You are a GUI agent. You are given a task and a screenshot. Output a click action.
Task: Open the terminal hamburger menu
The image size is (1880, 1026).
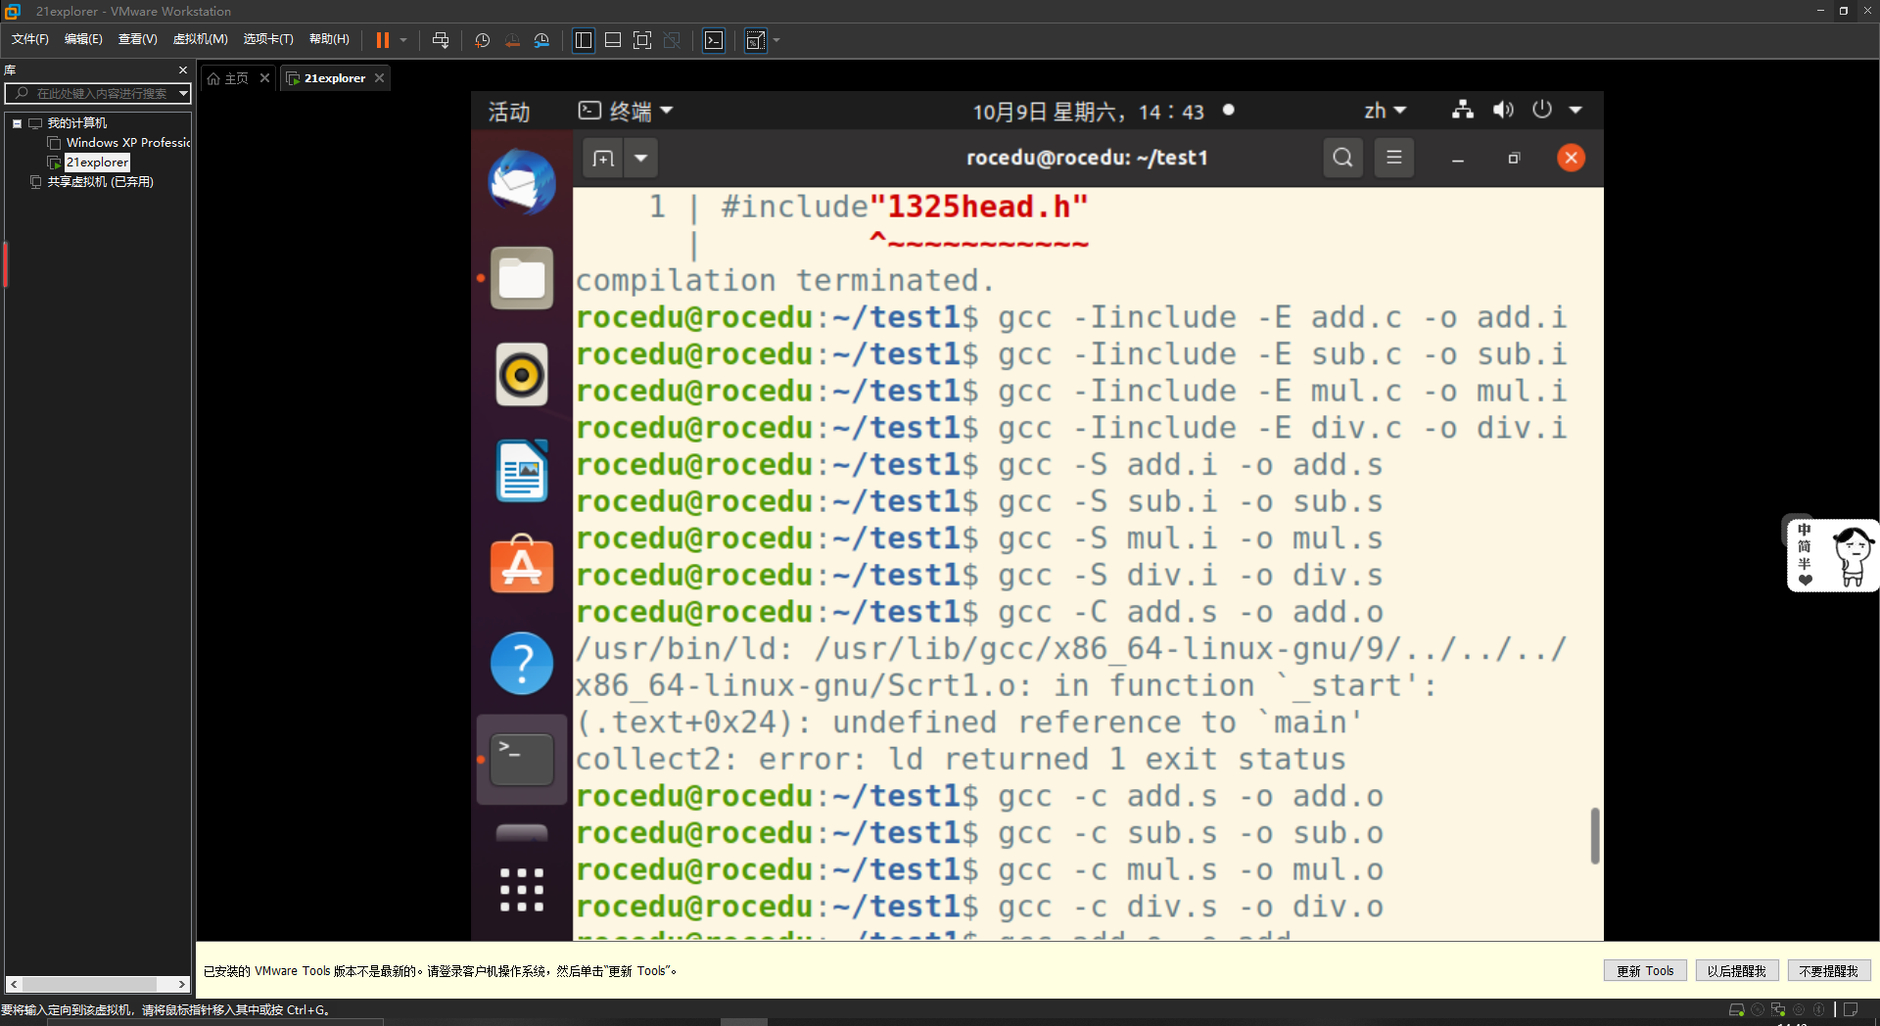[1394, 158]
